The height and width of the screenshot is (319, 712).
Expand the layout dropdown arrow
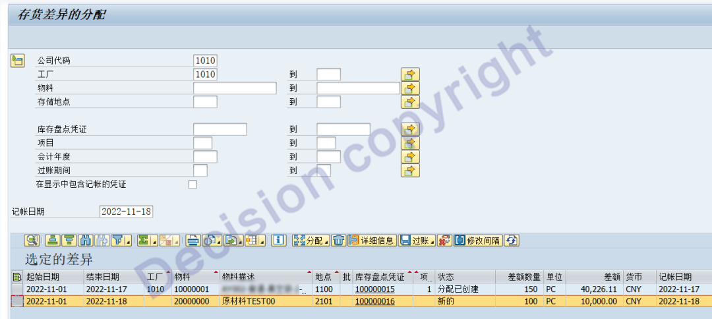tap(262, 241)
